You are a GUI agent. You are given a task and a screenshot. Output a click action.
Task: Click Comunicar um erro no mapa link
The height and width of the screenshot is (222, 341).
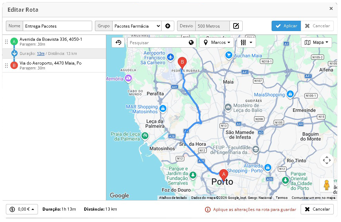pyautogui.click(x=313, y=198)
